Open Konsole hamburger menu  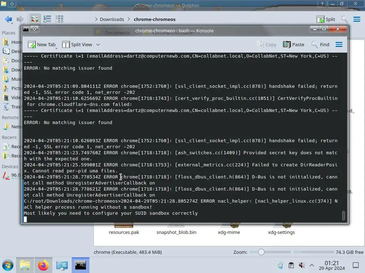coord(339,44)
